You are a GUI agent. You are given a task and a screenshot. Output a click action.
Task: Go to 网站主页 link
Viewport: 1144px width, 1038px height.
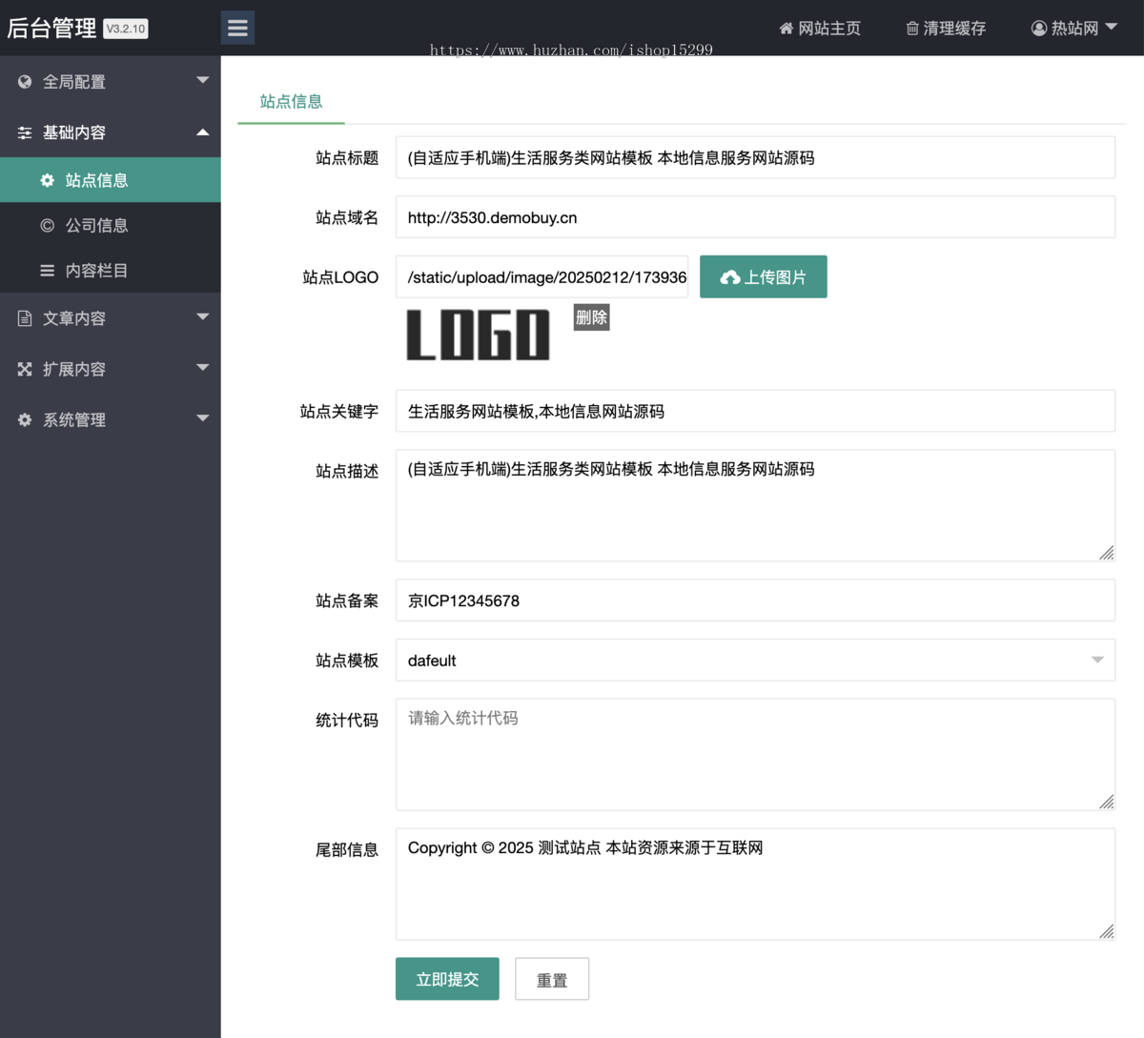click(x=820, y=29)
